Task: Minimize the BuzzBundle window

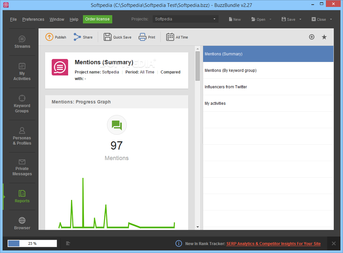Action: pyautogui.click(x=313, y=4)
